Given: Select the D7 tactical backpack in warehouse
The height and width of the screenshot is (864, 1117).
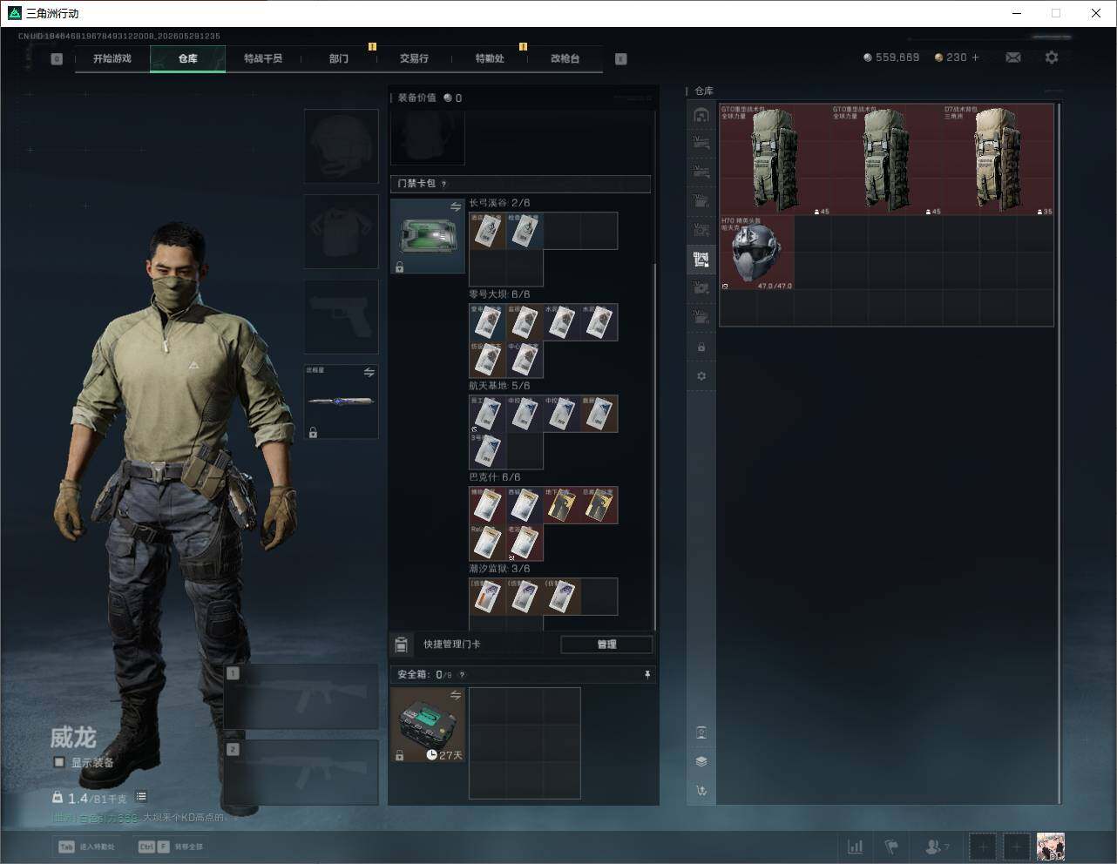Looking at the screenshot, I should [999, 159].
